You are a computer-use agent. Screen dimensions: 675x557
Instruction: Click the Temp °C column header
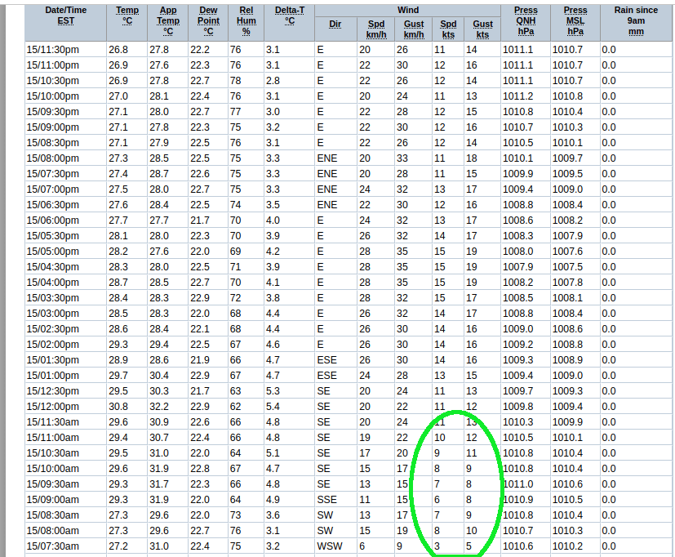pyautogui.click(x=127, y=16)
